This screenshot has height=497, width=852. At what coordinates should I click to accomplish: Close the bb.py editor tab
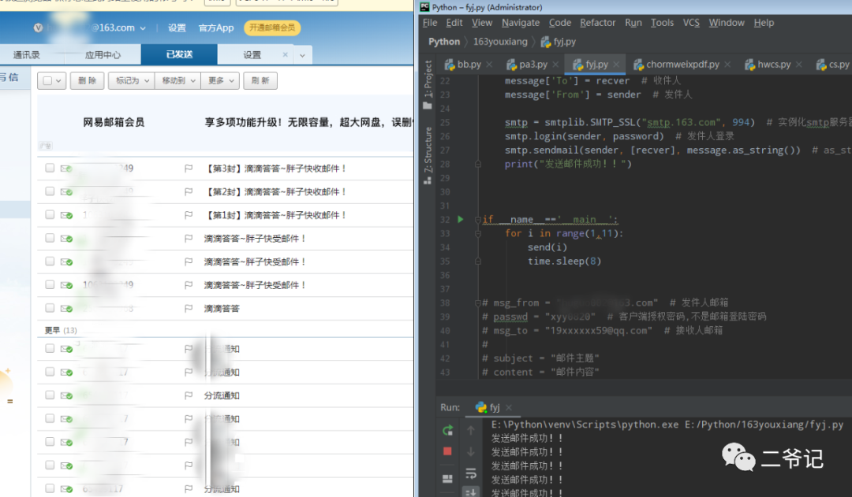pyautogui.click(x=489, y=65)
